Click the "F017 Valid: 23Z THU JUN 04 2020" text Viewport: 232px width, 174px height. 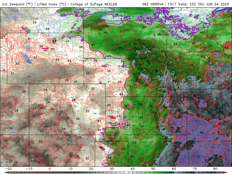pyautogui.click(x=198, y=4)
